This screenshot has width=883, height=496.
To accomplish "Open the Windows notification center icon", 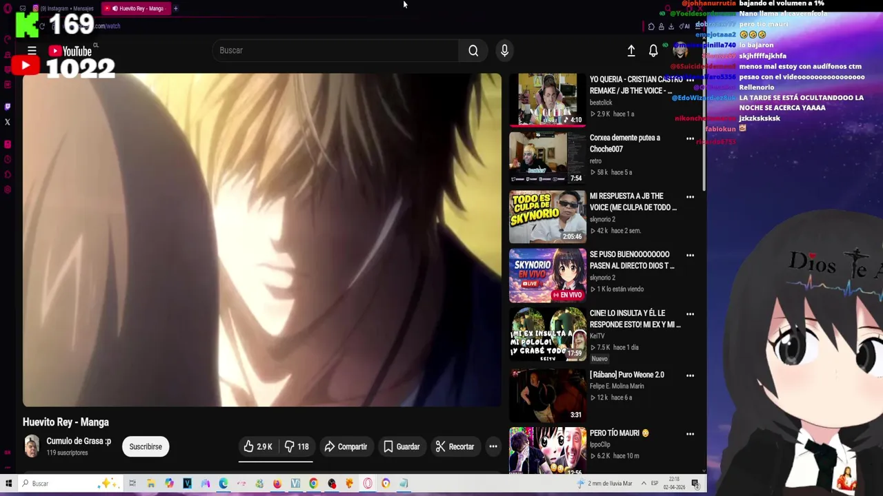I will [695, 484].
